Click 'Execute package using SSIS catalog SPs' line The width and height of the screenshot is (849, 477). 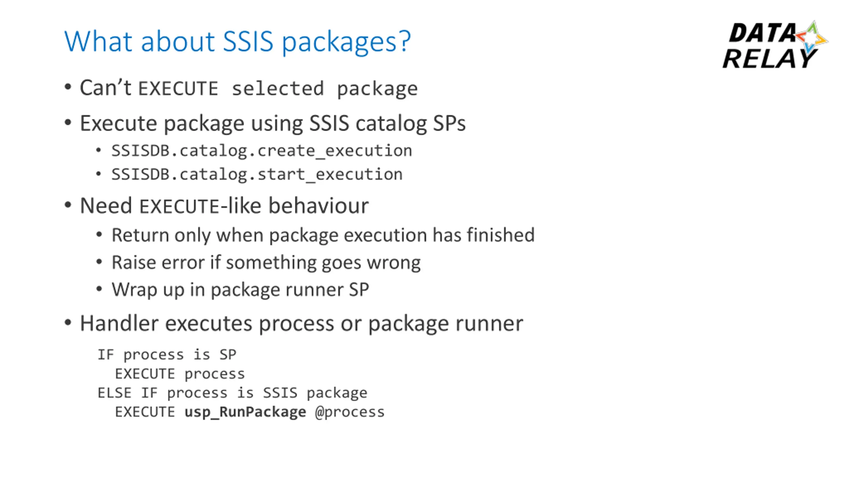coord(273,124)
